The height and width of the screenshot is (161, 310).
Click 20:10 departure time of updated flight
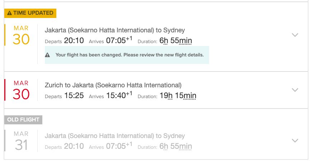point(74,41)
